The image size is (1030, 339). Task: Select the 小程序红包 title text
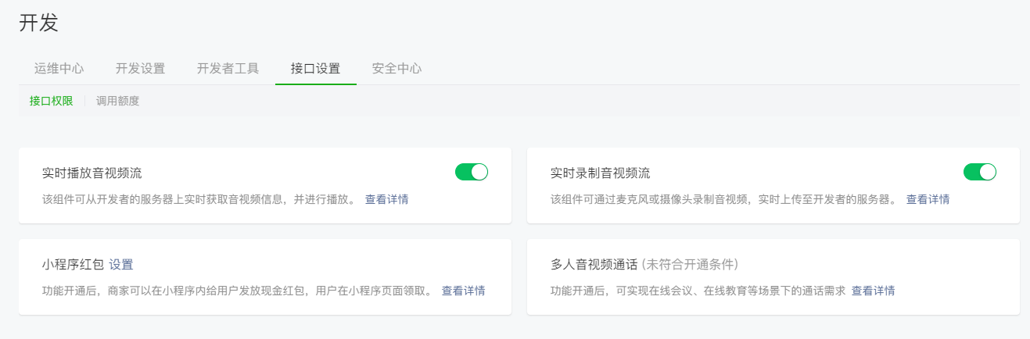(74, 264)
